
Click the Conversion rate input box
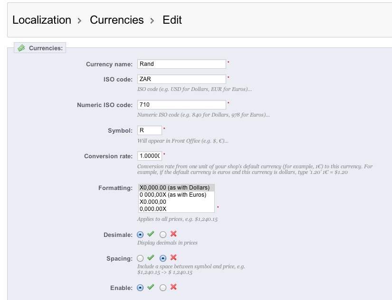[150, 156]
